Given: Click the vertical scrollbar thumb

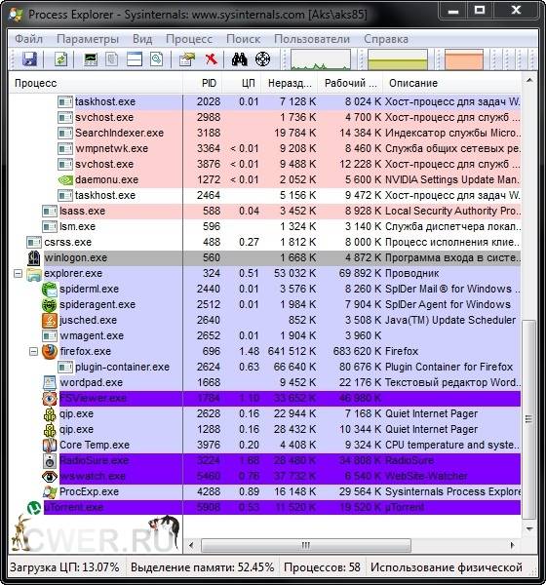Looking at the screenshot, I should tap(528, 419).
